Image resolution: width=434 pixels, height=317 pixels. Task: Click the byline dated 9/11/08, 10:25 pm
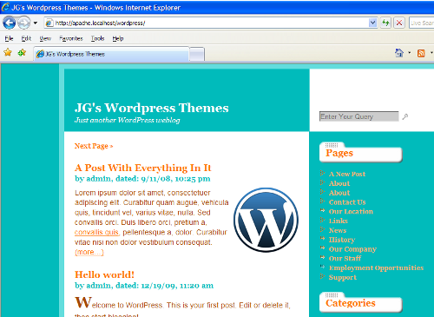142,179
